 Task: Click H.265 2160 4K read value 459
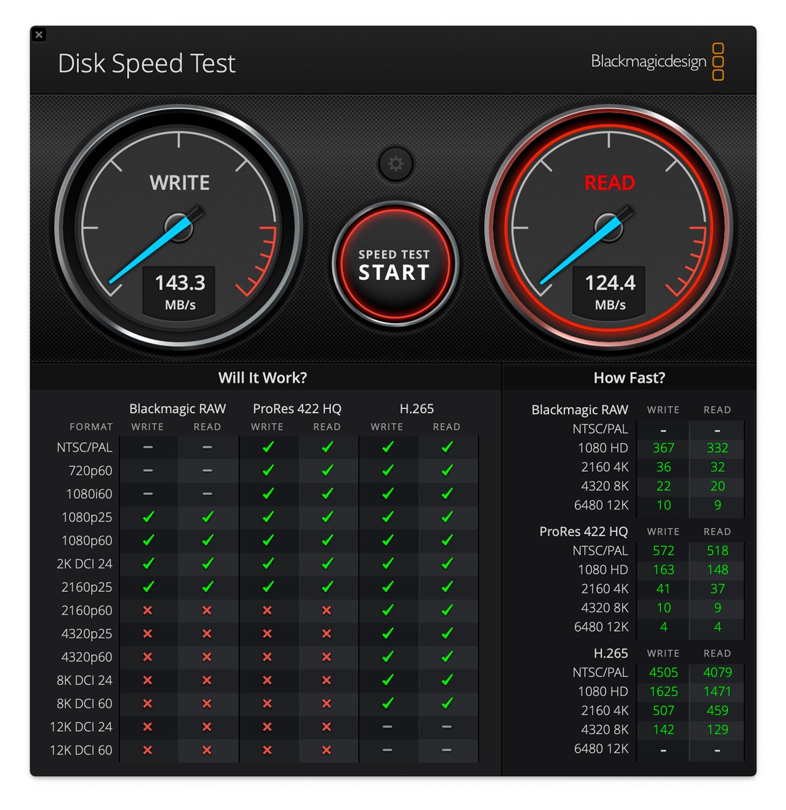click(717, 710)
